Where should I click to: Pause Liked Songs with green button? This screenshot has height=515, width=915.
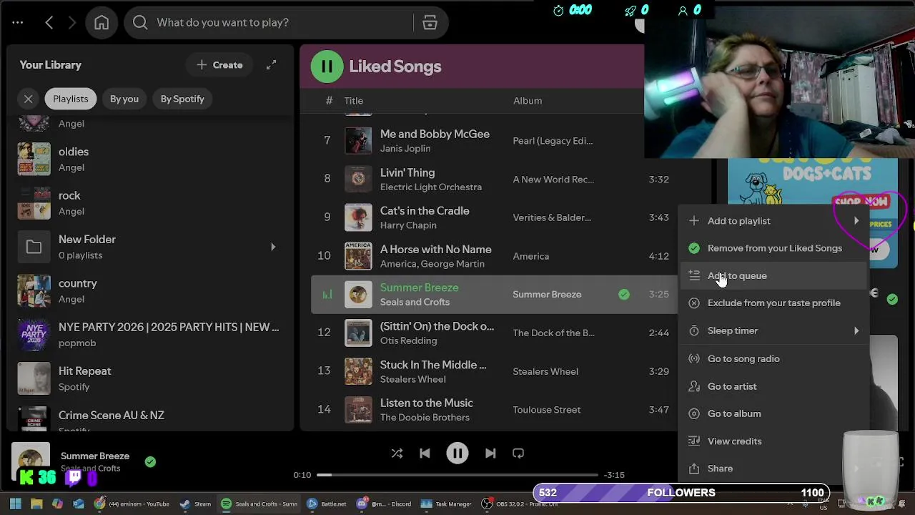tap(327, 67)
